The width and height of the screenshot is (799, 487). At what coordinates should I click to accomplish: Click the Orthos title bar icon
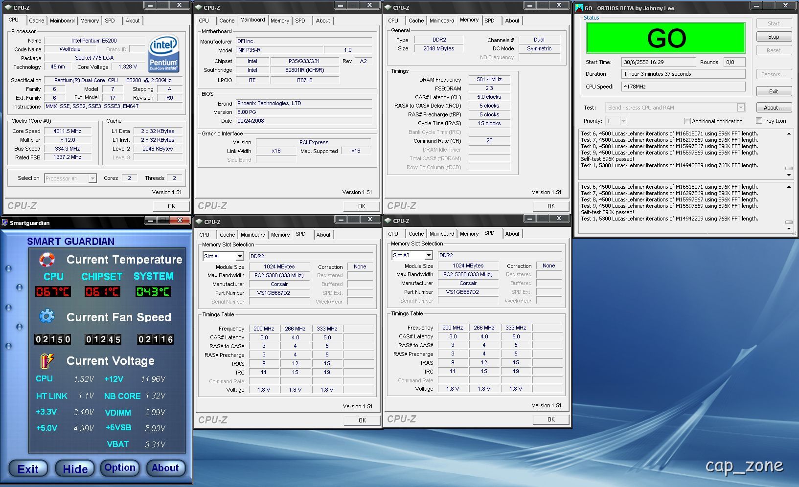click(579, 8)
